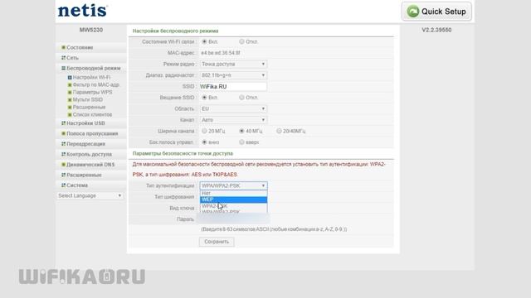Open the Настройки USB section

pos(85,123)
